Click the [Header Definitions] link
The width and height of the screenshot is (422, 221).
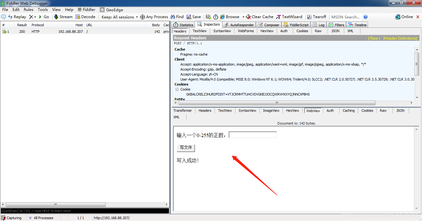coord(400,38)
